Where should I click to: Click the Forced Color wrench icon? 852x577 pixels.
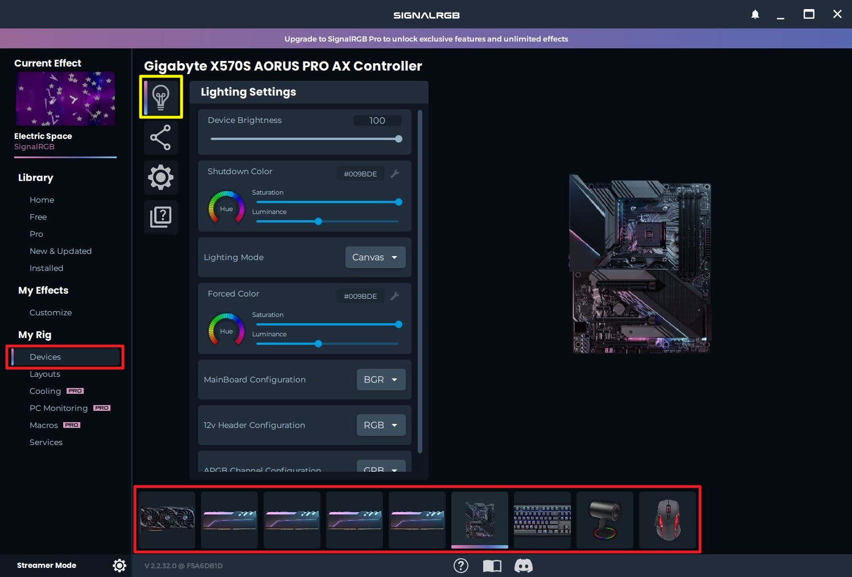(395, 296)
